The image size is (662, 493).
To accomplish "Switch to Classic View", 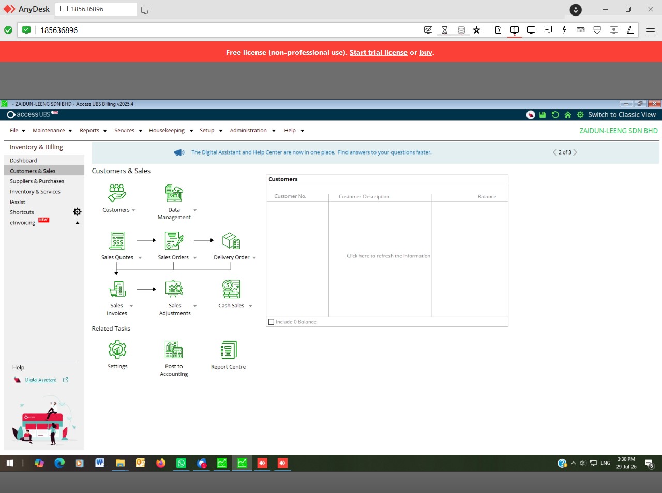I will (622, 115).
